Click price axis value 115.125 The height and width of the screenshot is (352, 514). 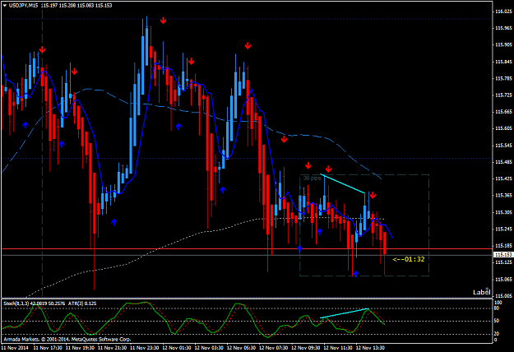click(x=504, y=262)
